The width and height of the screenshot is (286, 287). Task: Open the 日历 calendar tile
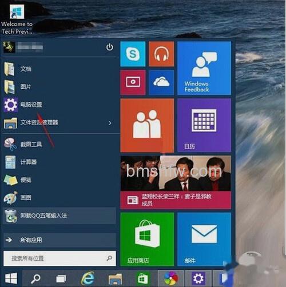[x=204, y=125]
